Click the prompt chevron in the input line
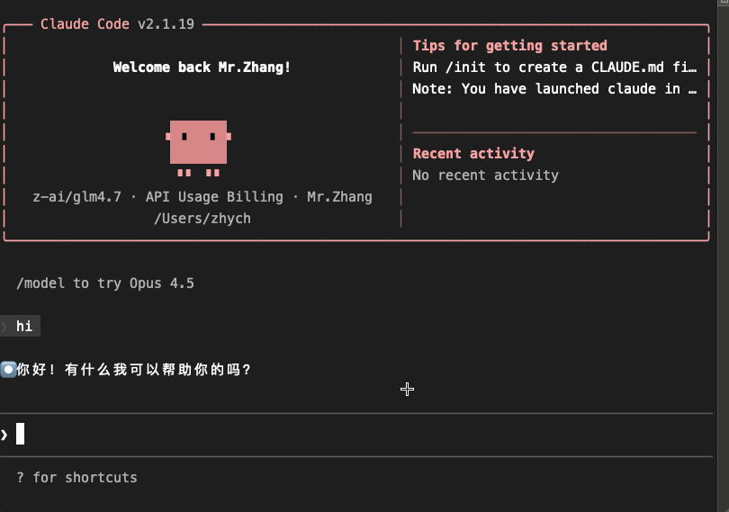This screenshot has width=729, height=512. [4, 435]
